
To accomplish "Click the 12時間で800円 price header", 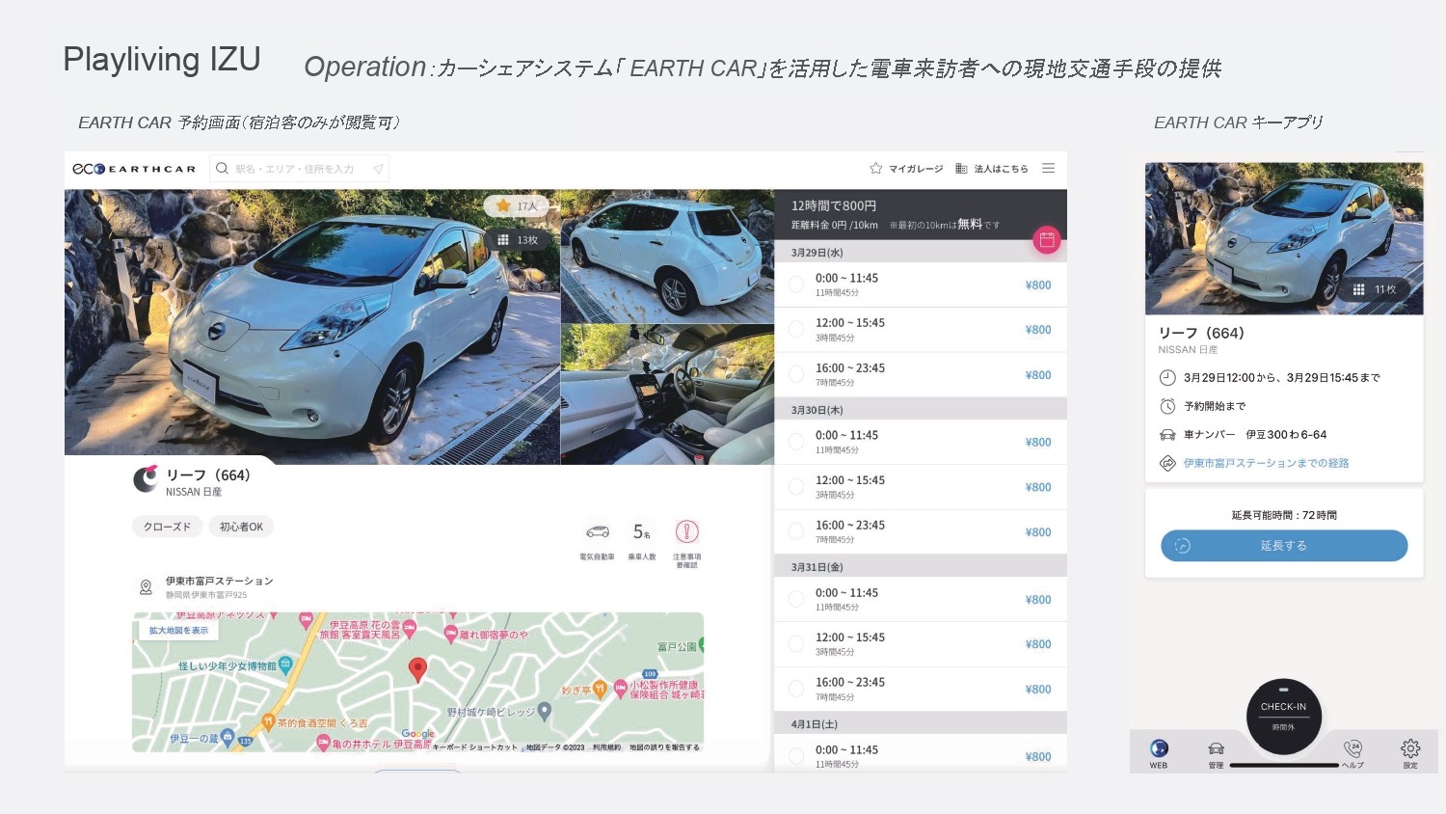I will (834, 205).
